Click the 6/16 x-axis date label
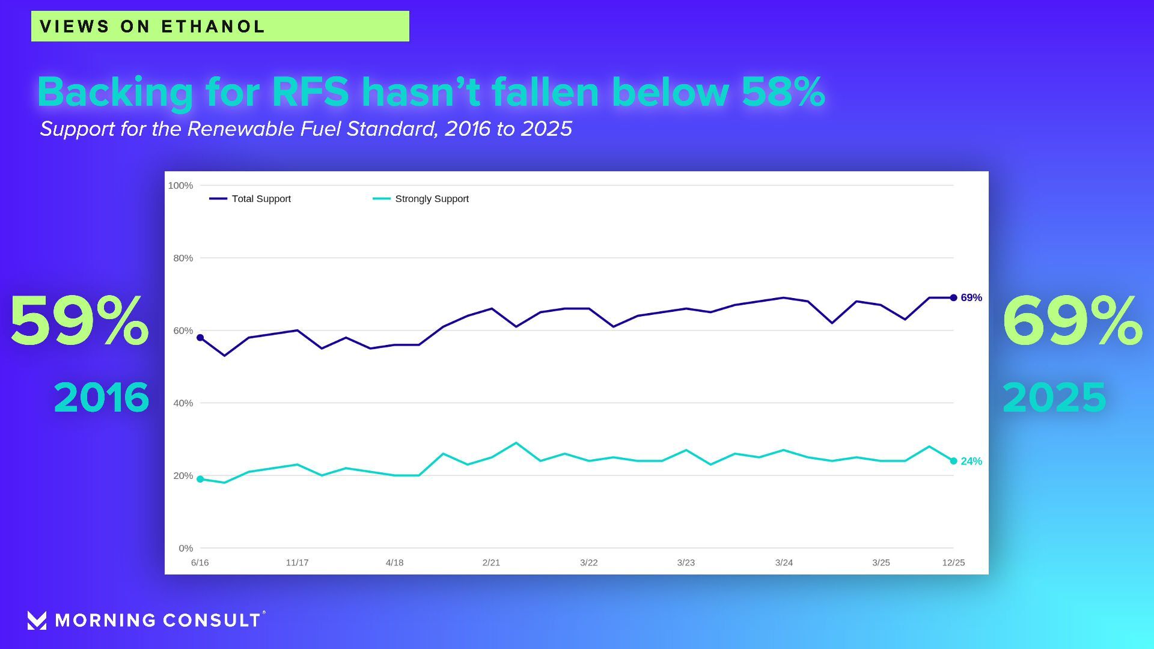This screenshot has height=649, width=1154. [200, 562]
